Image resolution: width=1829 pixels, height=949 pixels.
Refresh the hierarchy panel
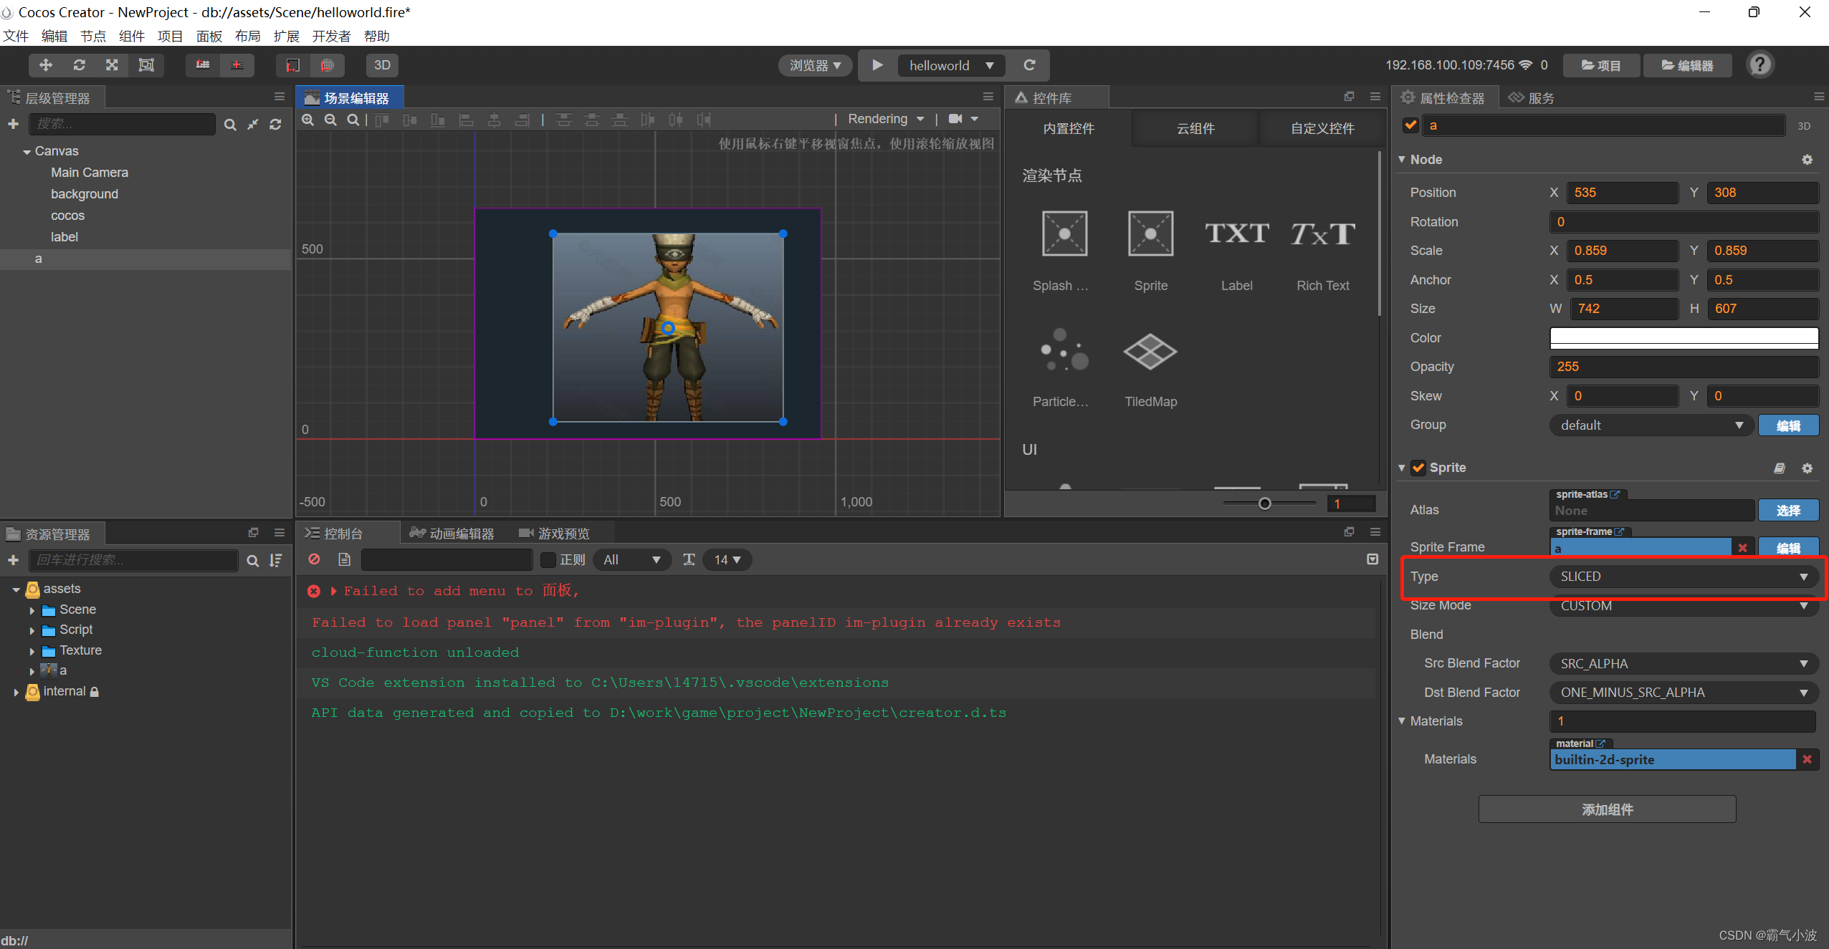[275, 125]
